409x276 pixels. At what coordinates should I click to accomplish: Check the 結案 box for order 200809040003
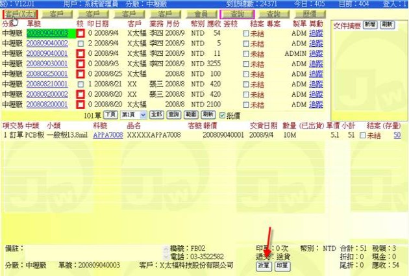tap(245, 33)
